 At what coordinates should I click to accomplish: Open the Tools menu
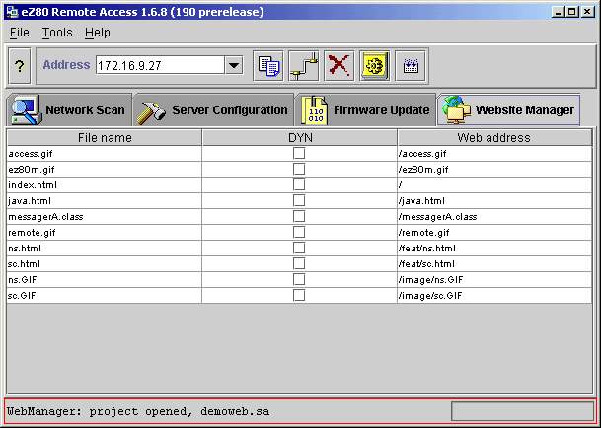57,33
